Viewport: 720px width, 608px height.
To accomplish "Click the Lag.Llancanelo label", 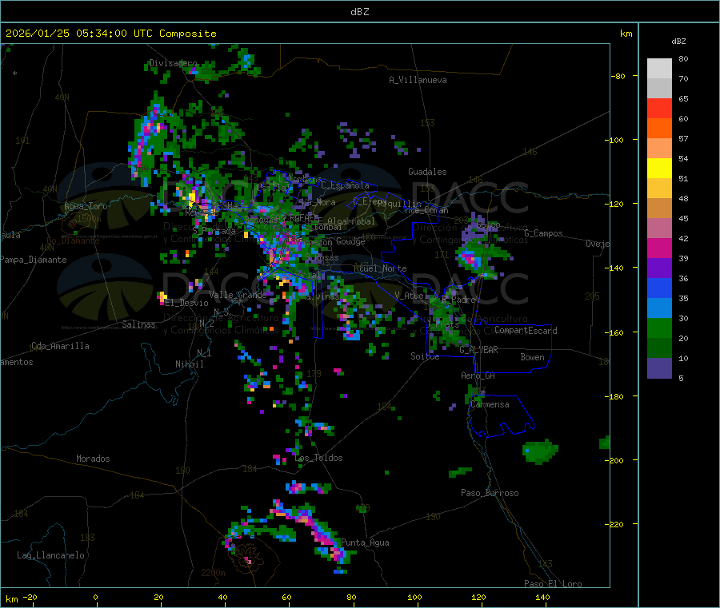I will 50,555.
